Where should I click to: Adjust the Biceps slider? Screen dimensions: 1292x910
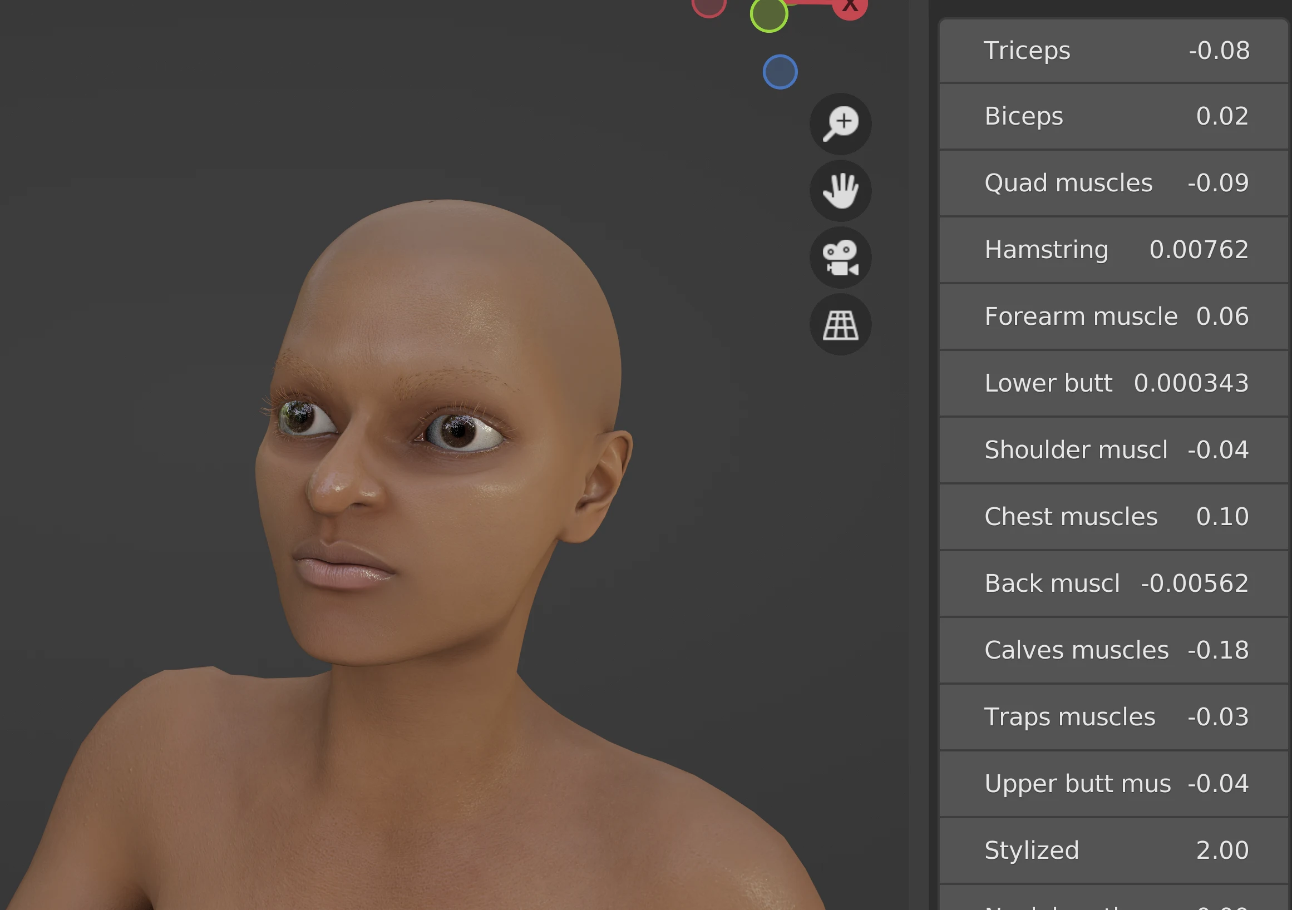pos(1113,117)
